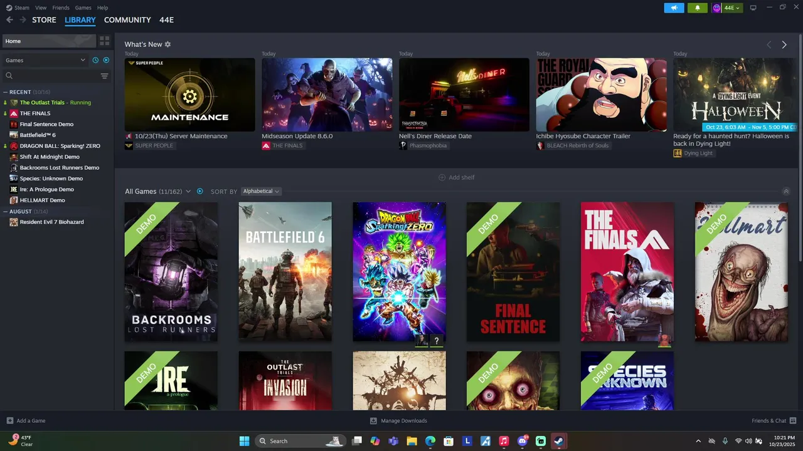Open the Games menu

tap(83, 8)
